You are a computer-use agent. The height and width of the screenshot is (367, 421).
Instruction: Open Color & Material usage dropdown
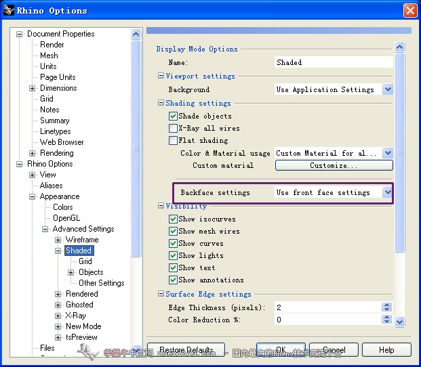click(388, 153)
